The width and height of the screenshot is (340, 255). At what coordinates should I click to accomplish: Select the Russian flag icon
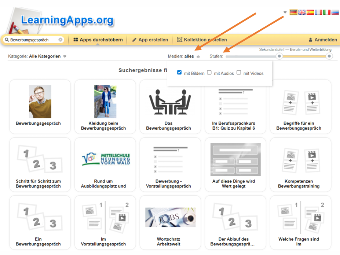tap(335, 12)
